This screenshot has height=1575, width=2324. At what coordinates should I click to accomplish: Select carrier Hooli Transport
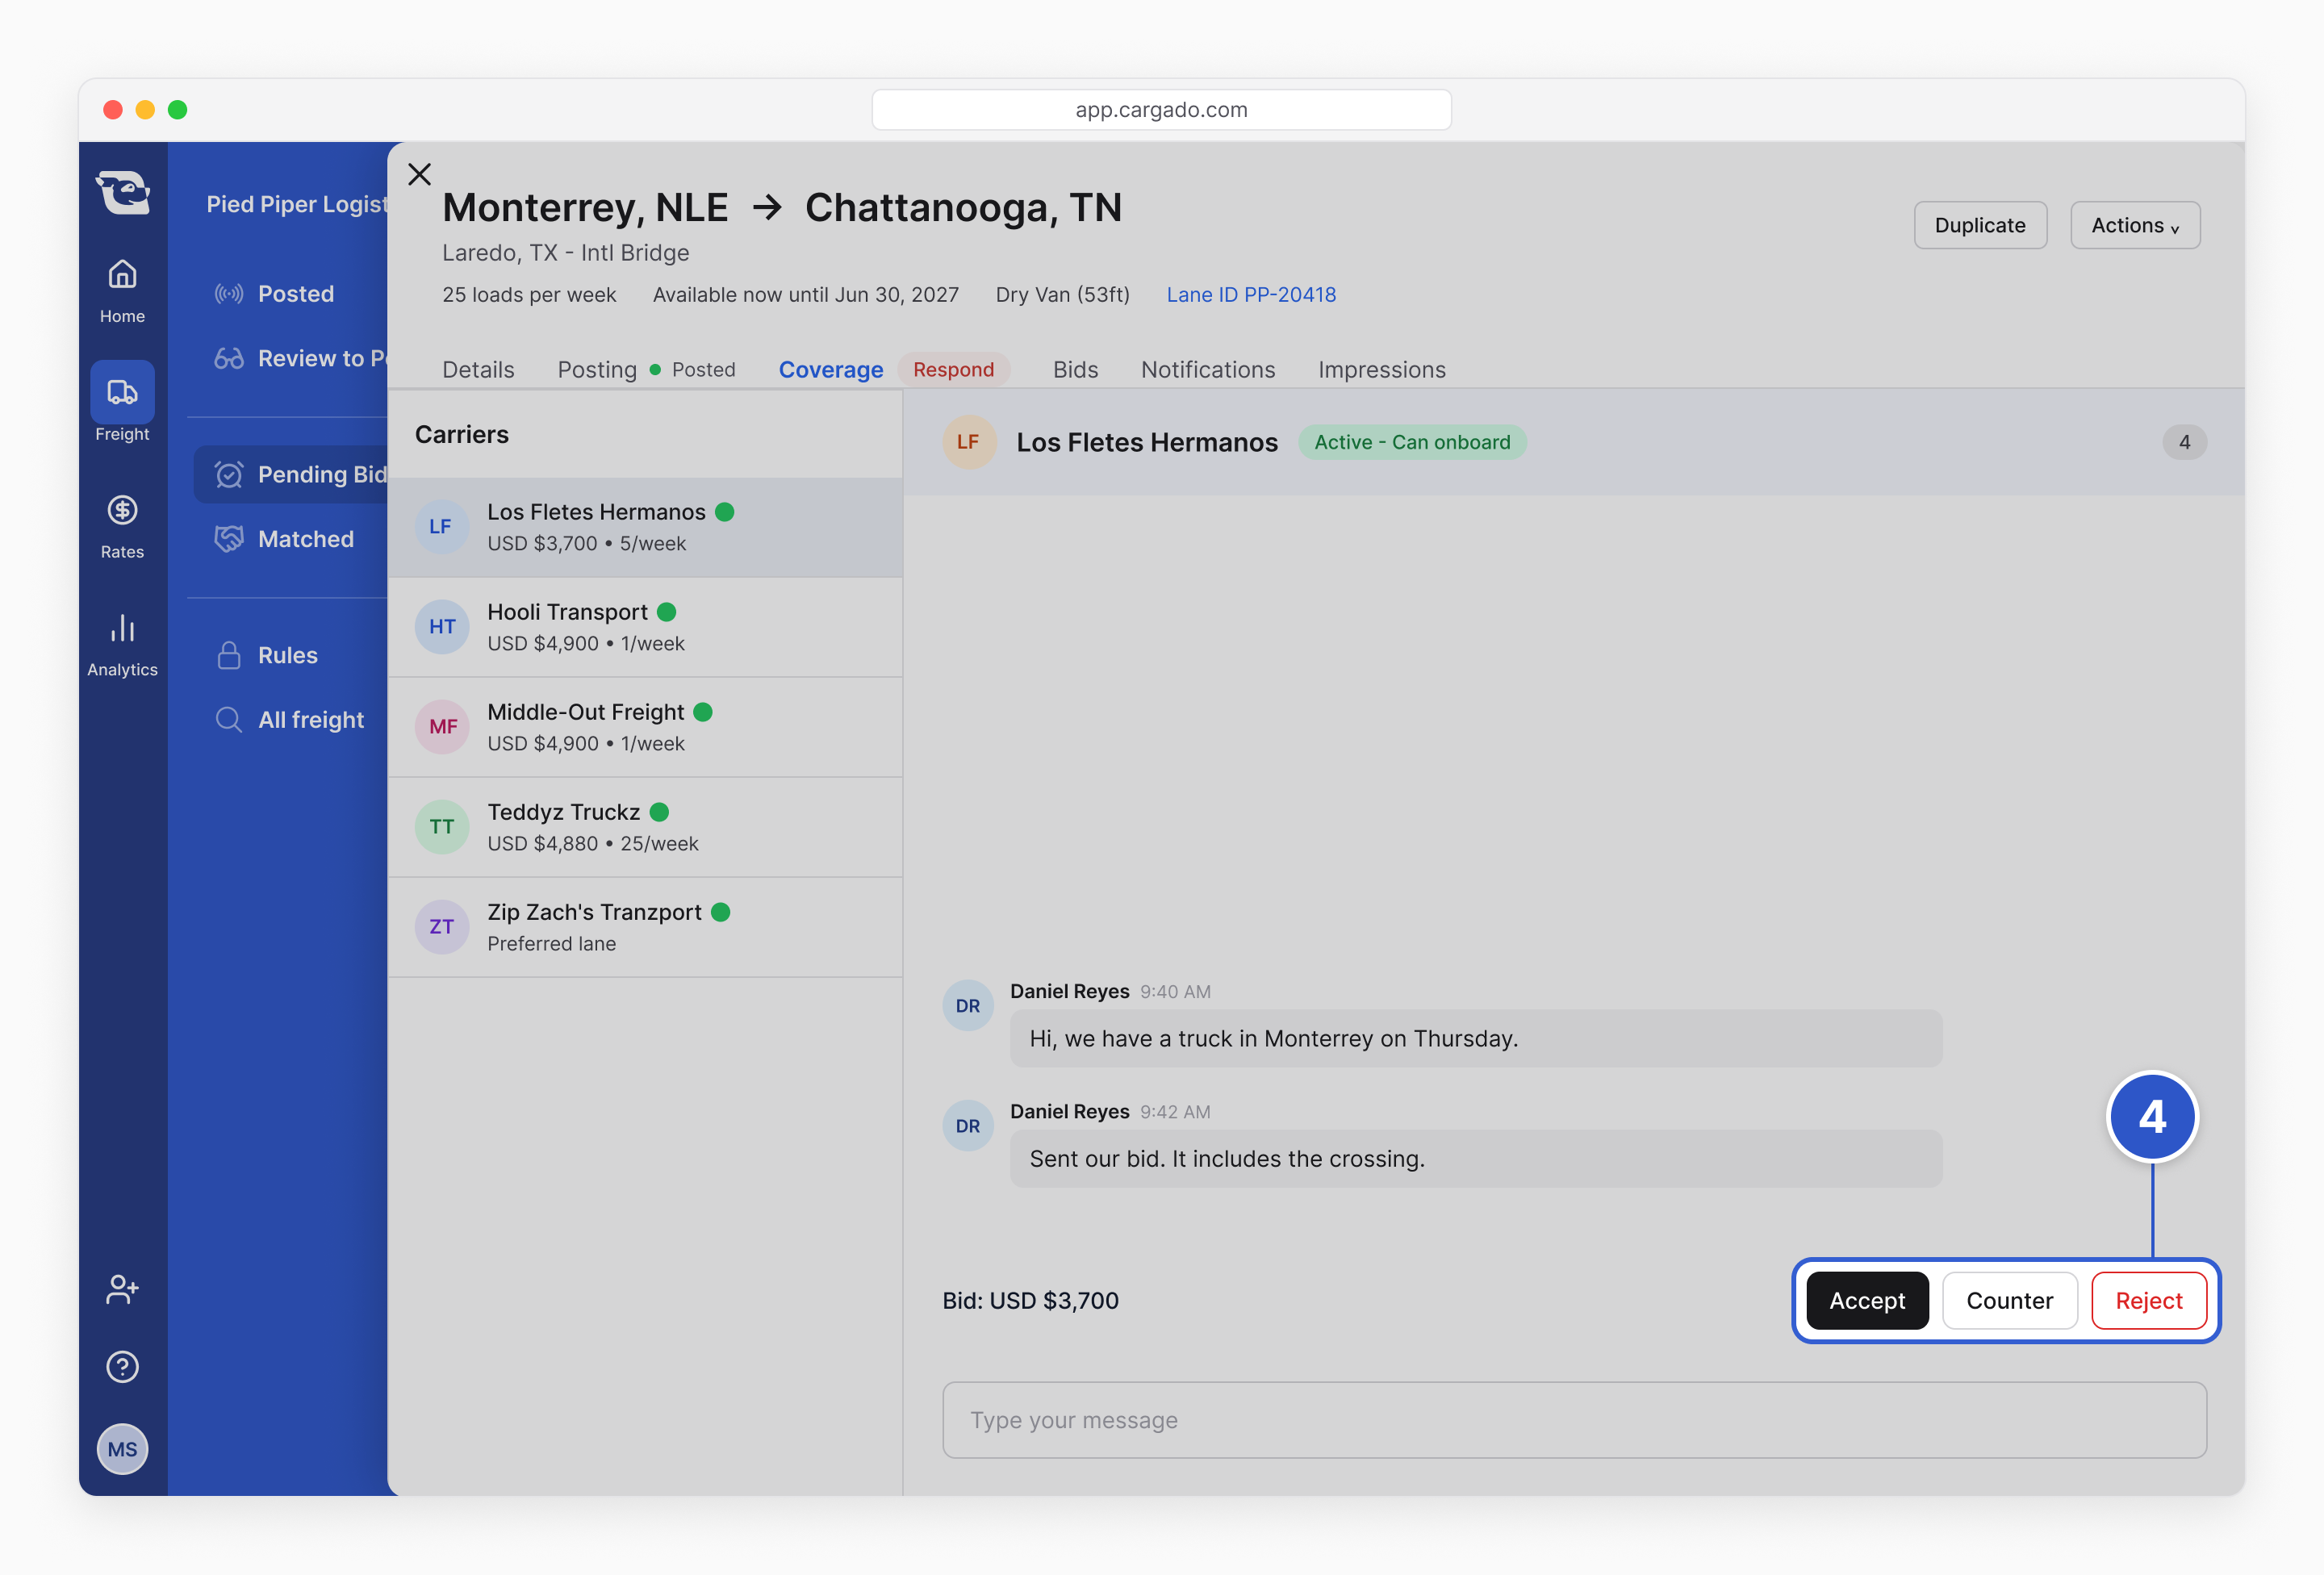645,627
